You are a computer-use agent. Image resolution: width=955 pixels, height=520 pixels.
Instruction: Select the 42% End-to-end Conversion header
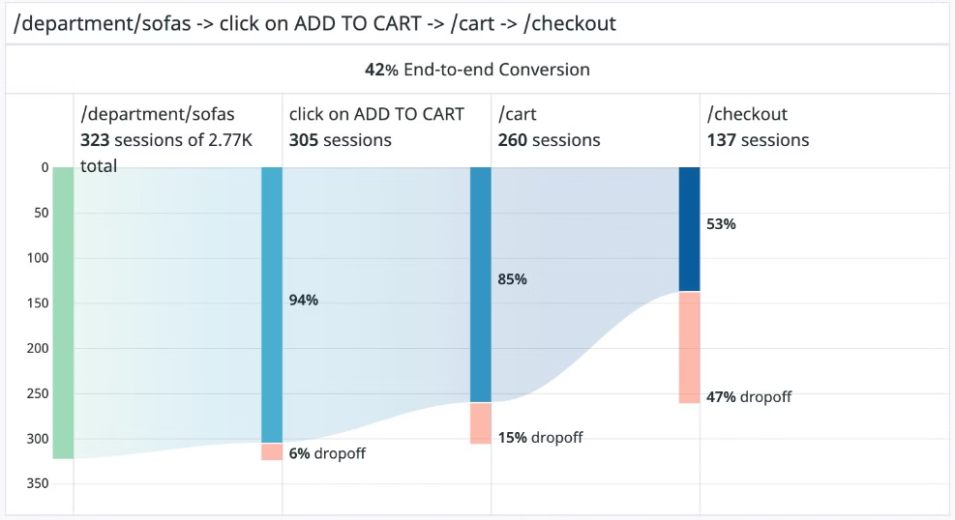tap(478, 70)
